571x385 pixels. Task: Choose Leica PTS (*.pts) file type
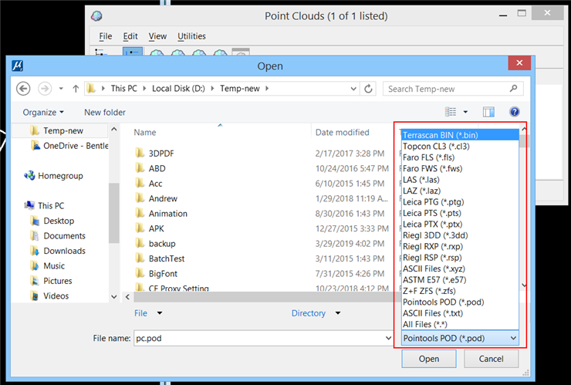click(461, 213)
